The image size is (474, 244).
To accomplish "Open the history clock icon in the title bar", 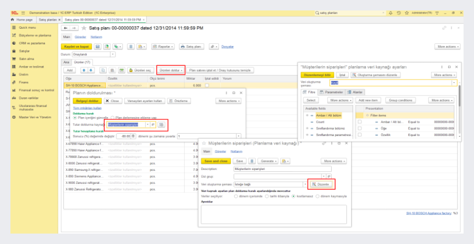I will (x=399, y=13).
